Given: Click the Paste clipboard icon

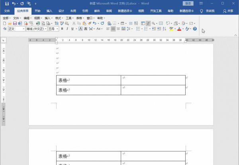Looking at the screenshot, I should [84, 24].
